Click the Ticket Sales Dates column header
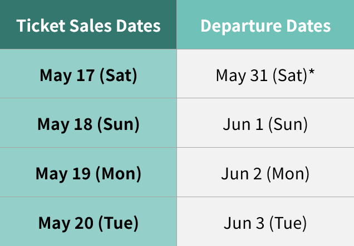 coord(88,26)
